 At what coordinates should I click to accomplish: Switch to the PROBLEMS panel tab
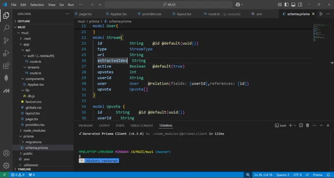tap(85, 125)
